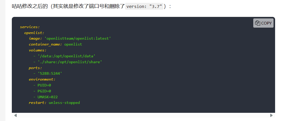This screenshot has width=281, height=121.
Task: Click the right scroll arrow under the code block
Action: (271, 115)
